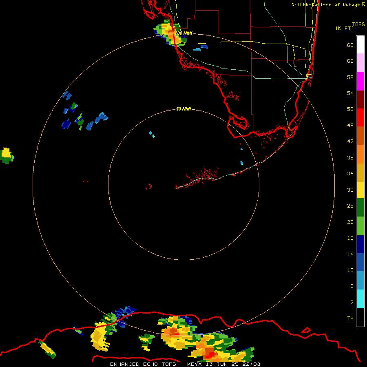Pick the yellow legend swatch
Viewport: 367px width, 367px height.
pyautogui.click(x=360, y=190)
